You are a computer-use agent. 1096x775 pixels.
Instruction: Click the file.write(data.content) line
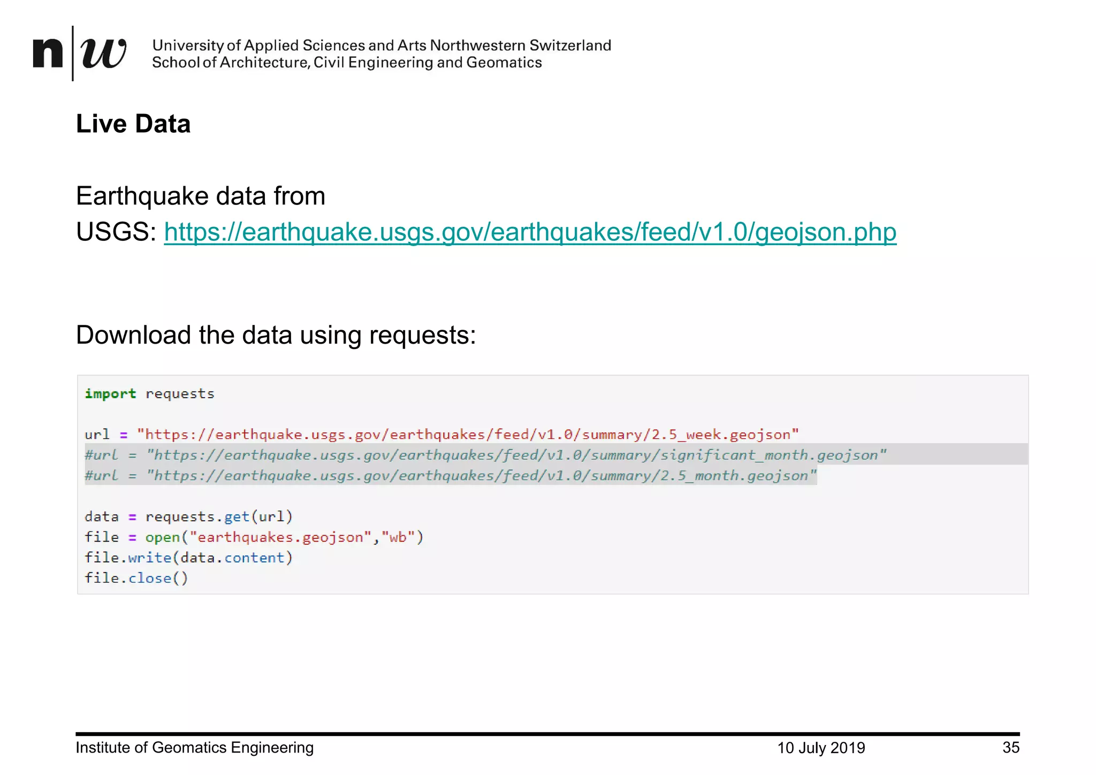[188, 558]
